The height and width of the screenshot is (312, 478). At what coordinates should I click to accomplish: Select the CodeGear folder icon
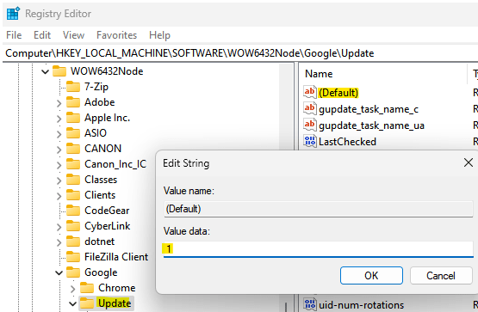[73, 211]
